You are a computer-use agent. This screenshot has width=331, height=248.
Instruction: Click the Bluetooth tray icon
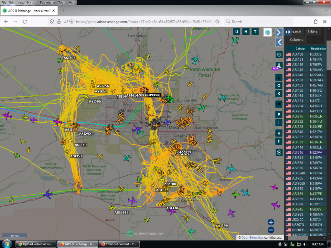[x=280, y=244]
